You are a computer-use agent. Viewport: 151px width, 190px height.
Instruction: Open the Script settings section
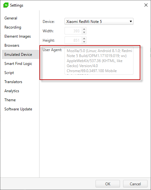[x=20, y=73]
